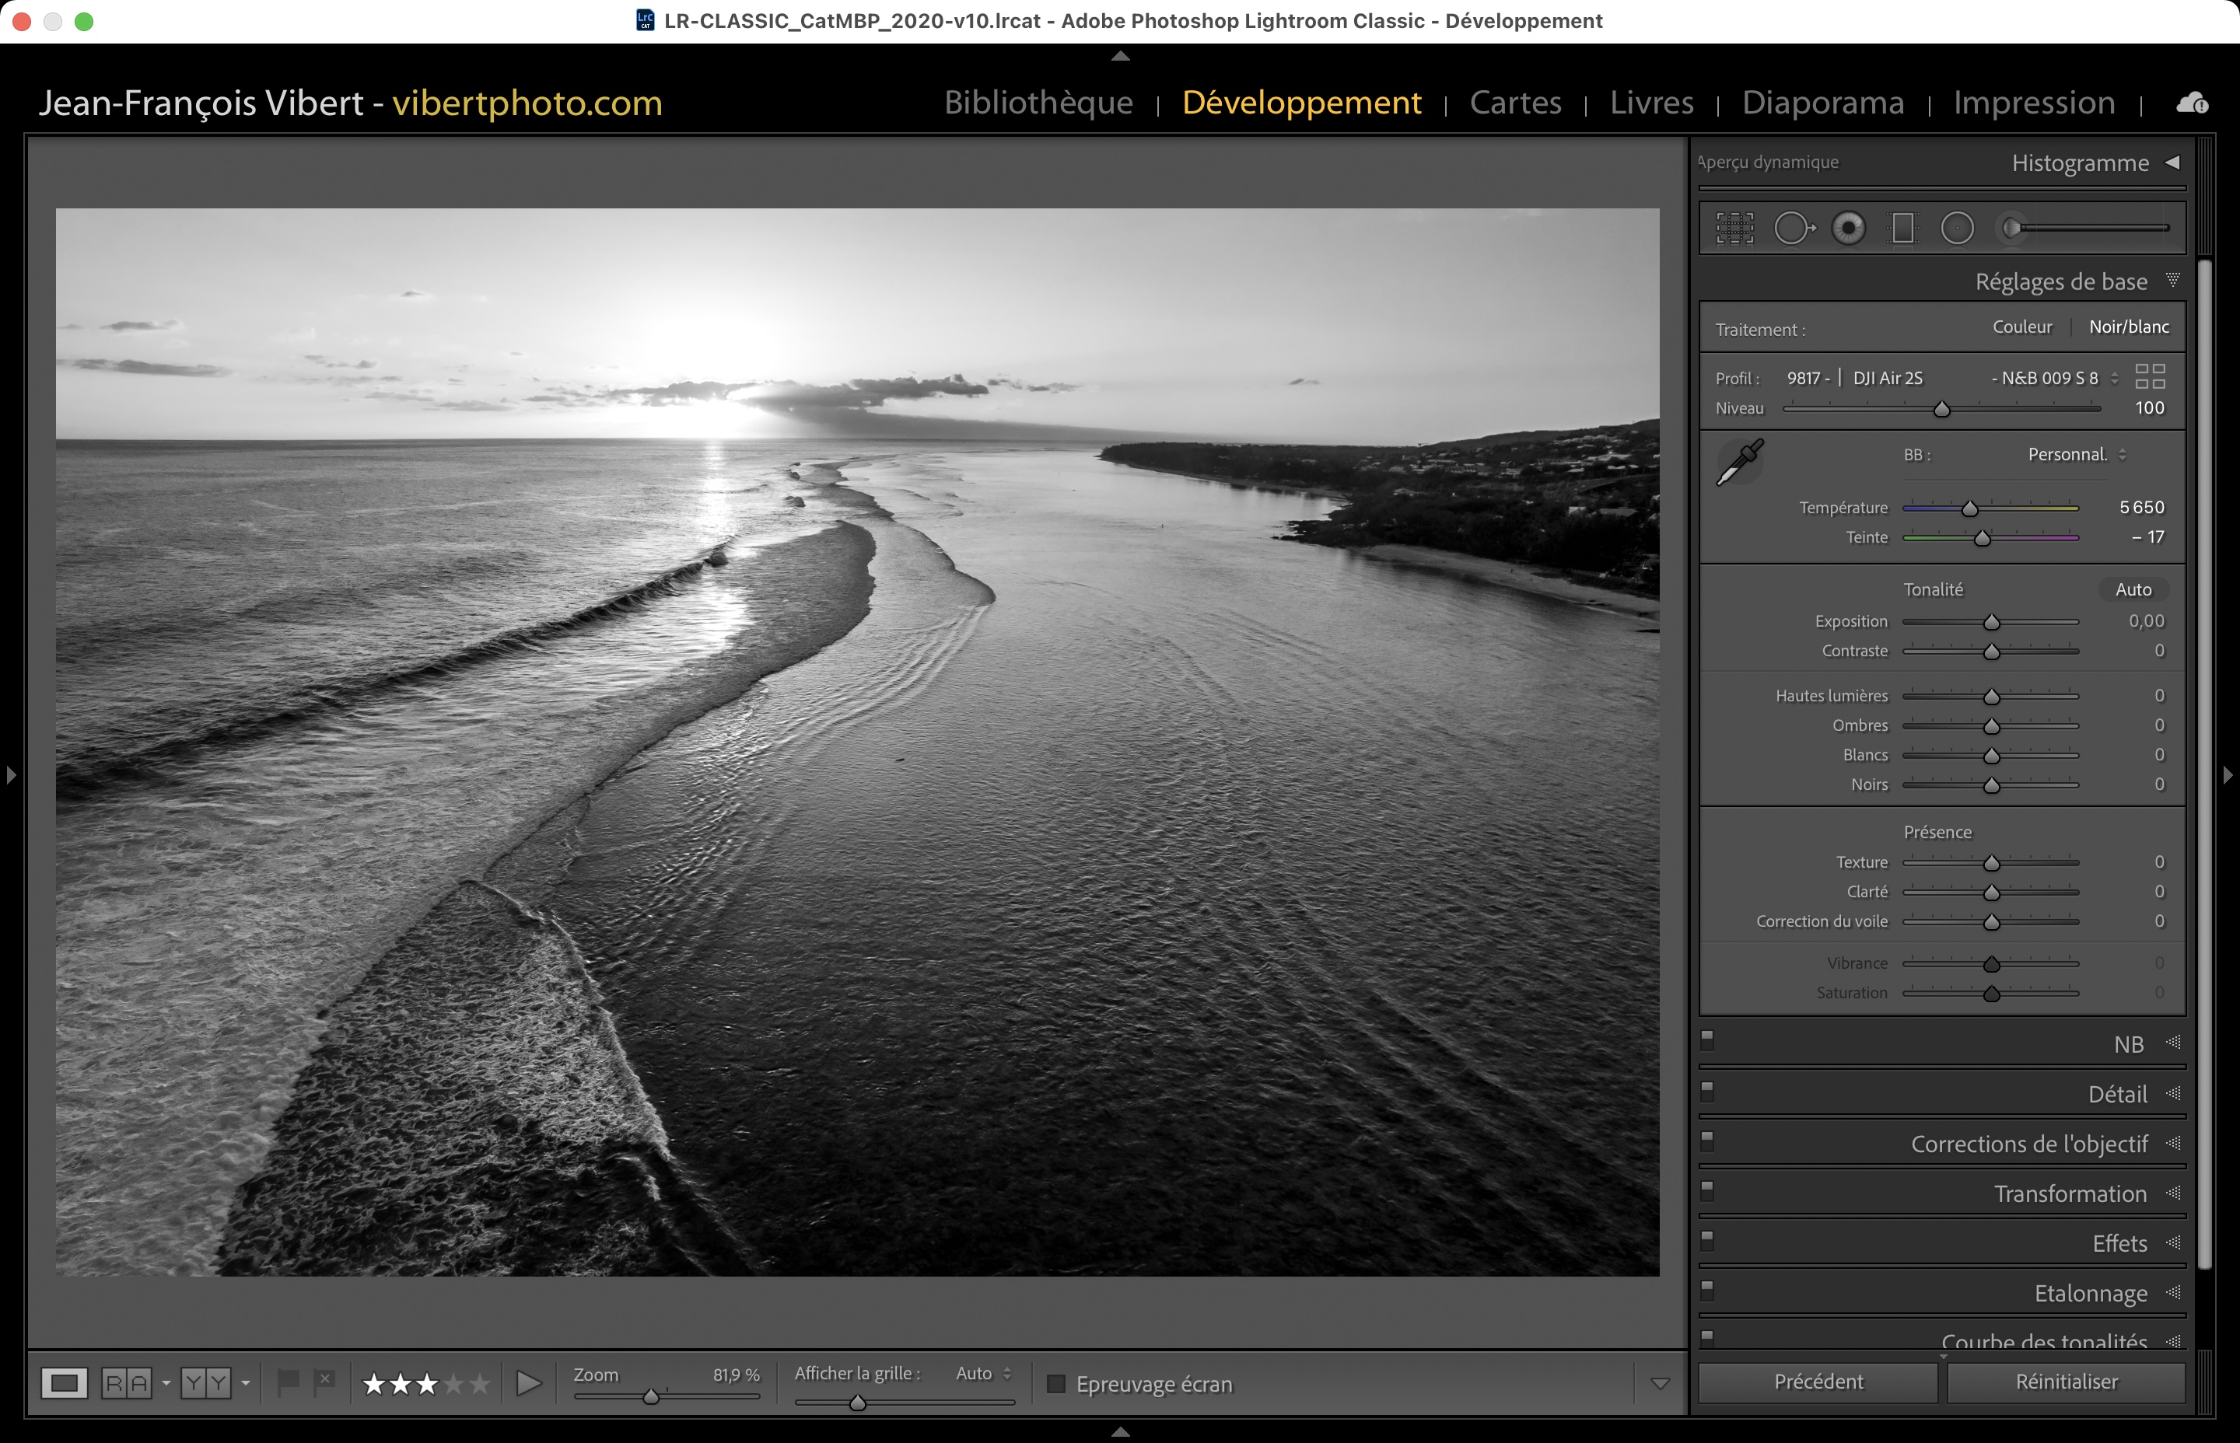2240x1443 pixels.
Task: Expand the NB panel
Action: 2127,1044
